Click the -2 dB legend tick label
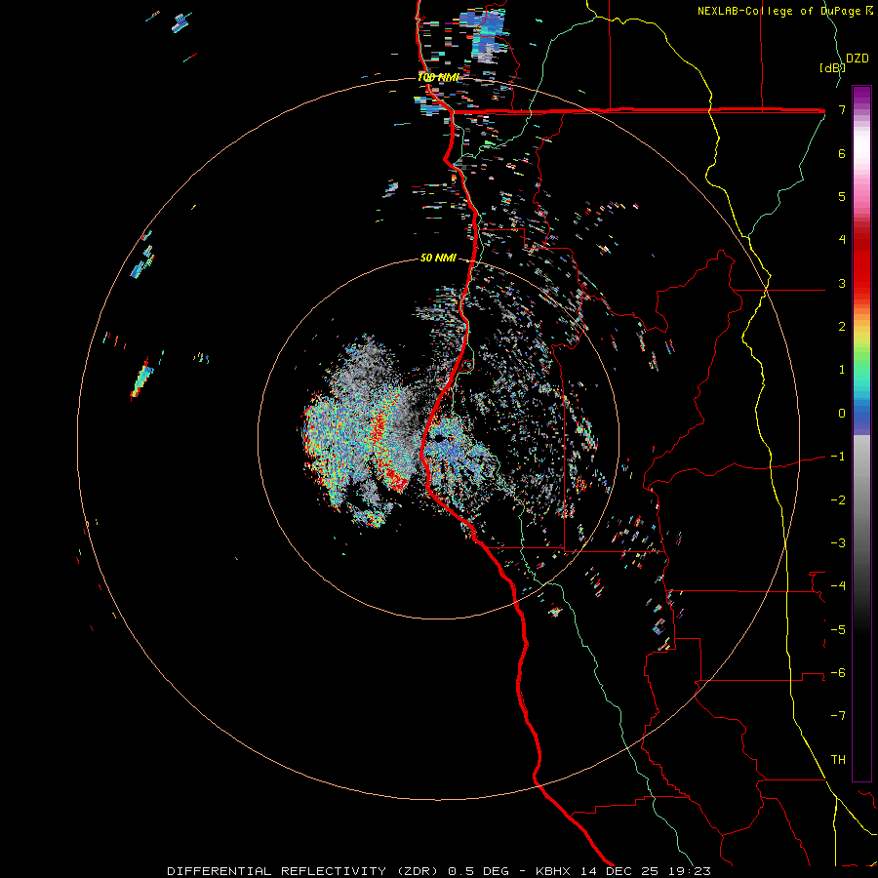Viewport: 878px width, 878px height. (838, 500)
